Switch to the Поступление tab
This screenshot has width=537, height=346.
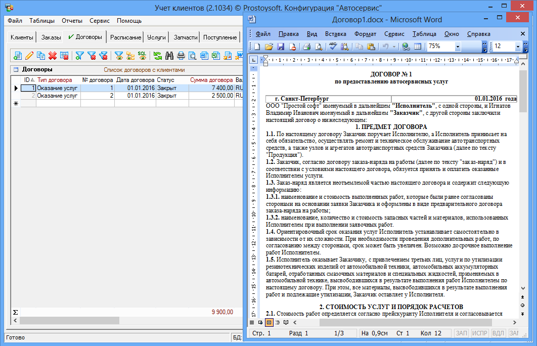[x=220, y=37]
